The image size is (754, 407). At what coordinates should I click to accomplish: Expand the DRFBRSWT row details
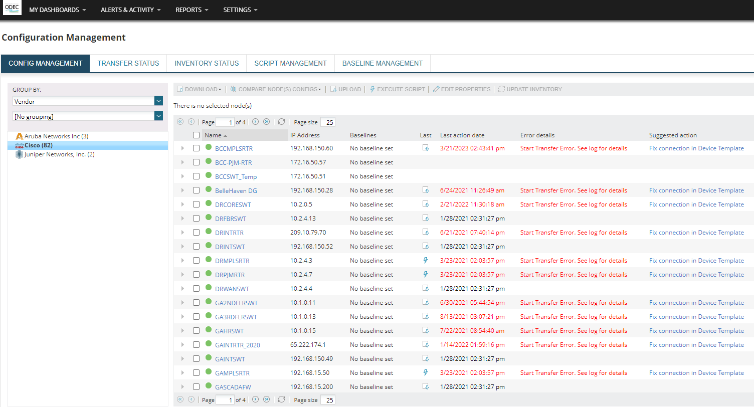pos(182,219)
